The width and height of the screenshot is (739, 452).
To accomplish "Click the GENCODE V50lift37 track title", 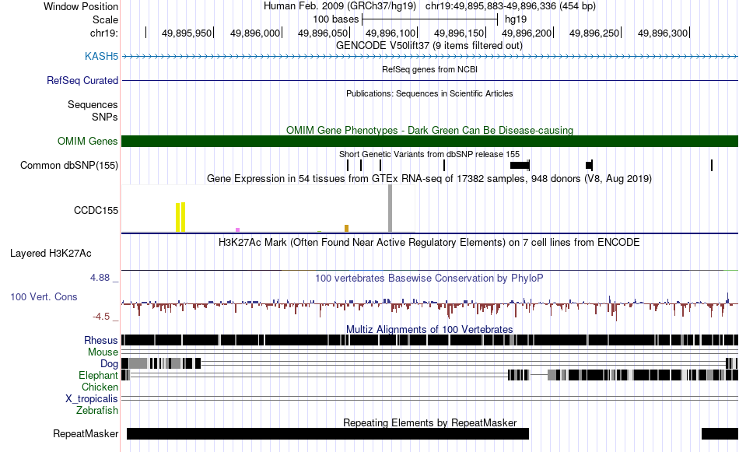I will [429, 46].
